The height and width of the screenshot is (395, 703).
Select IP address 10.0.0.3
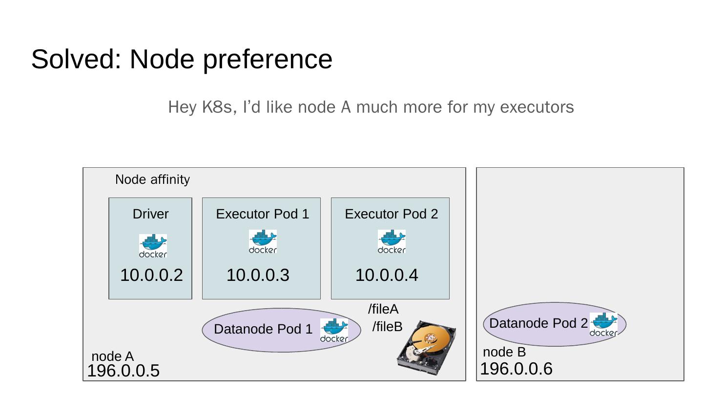click(x=258, y=275)
